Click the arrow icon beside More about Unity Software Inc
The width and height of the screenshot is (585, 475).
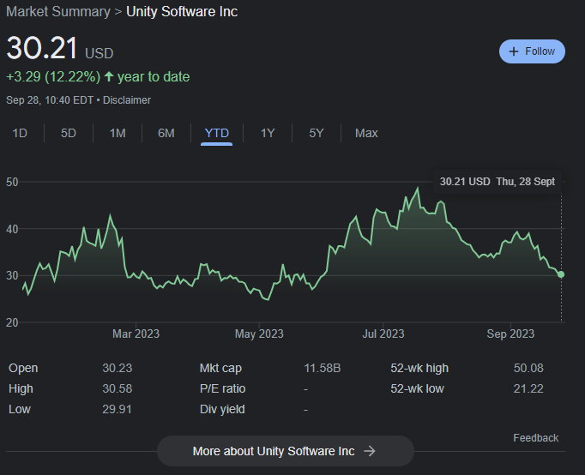click(370, 451)
